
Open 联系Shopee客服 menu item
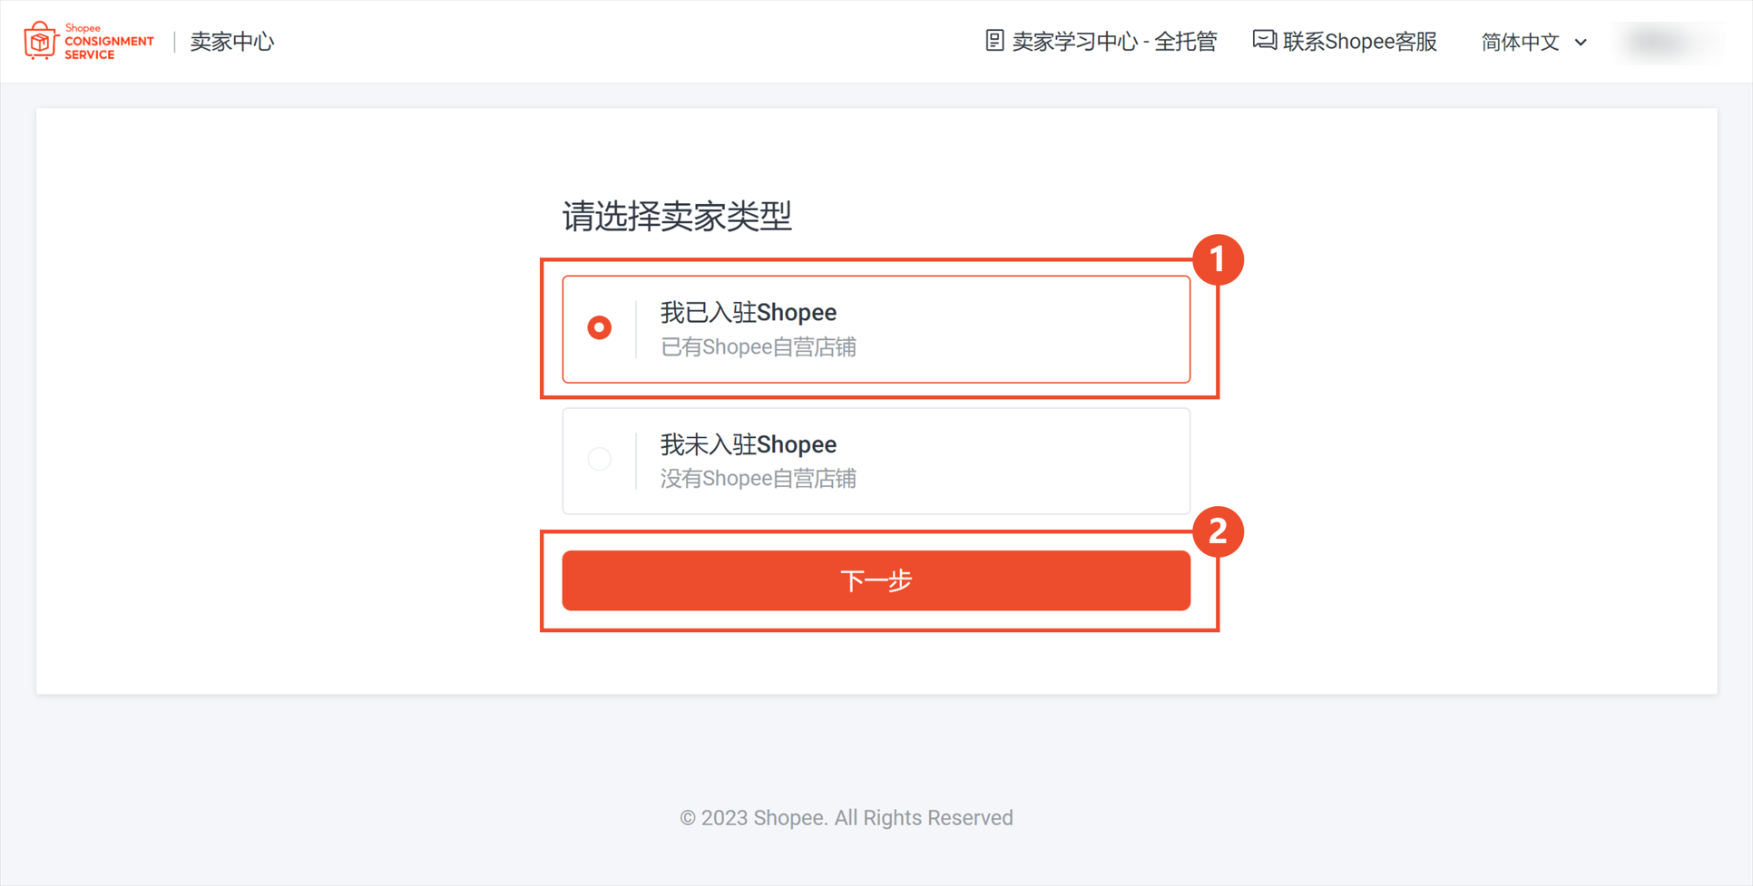(x=1345, y=42)
